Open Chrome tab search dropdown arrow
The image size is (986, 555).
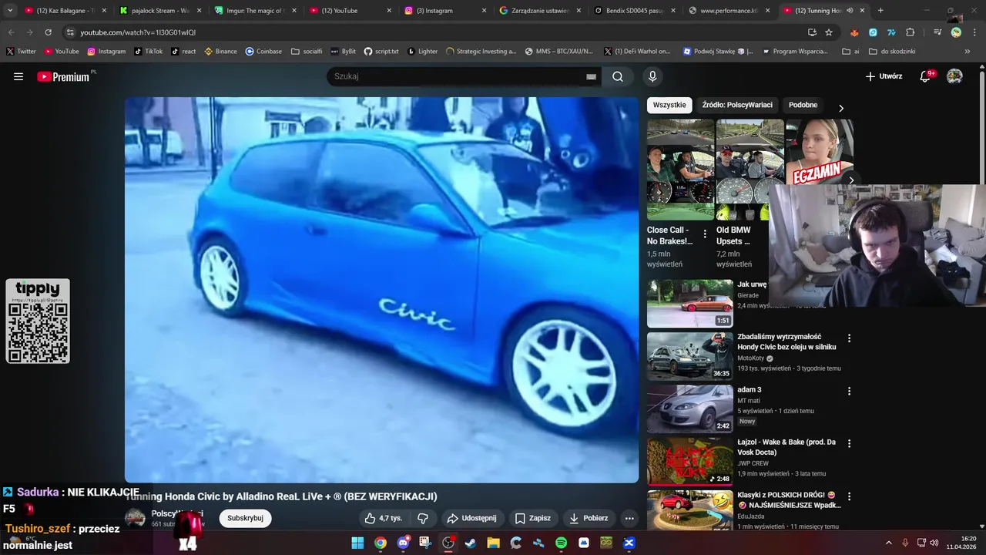[10, 11]
